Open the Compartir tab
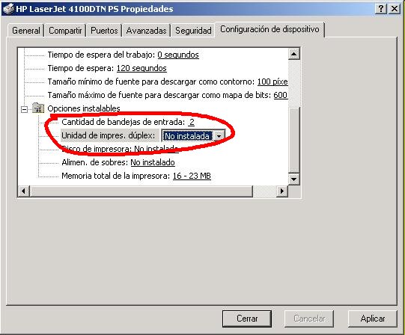 click(x=65, y=31)
